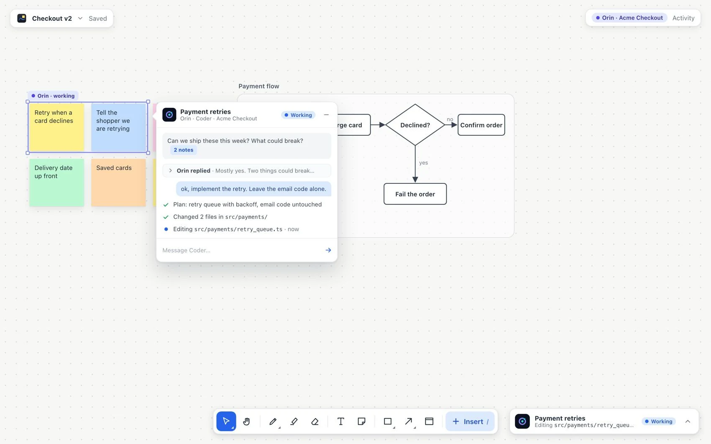Select the frame section tool
Viewport: 711px width, 444px height.
(x=429, y=421)
